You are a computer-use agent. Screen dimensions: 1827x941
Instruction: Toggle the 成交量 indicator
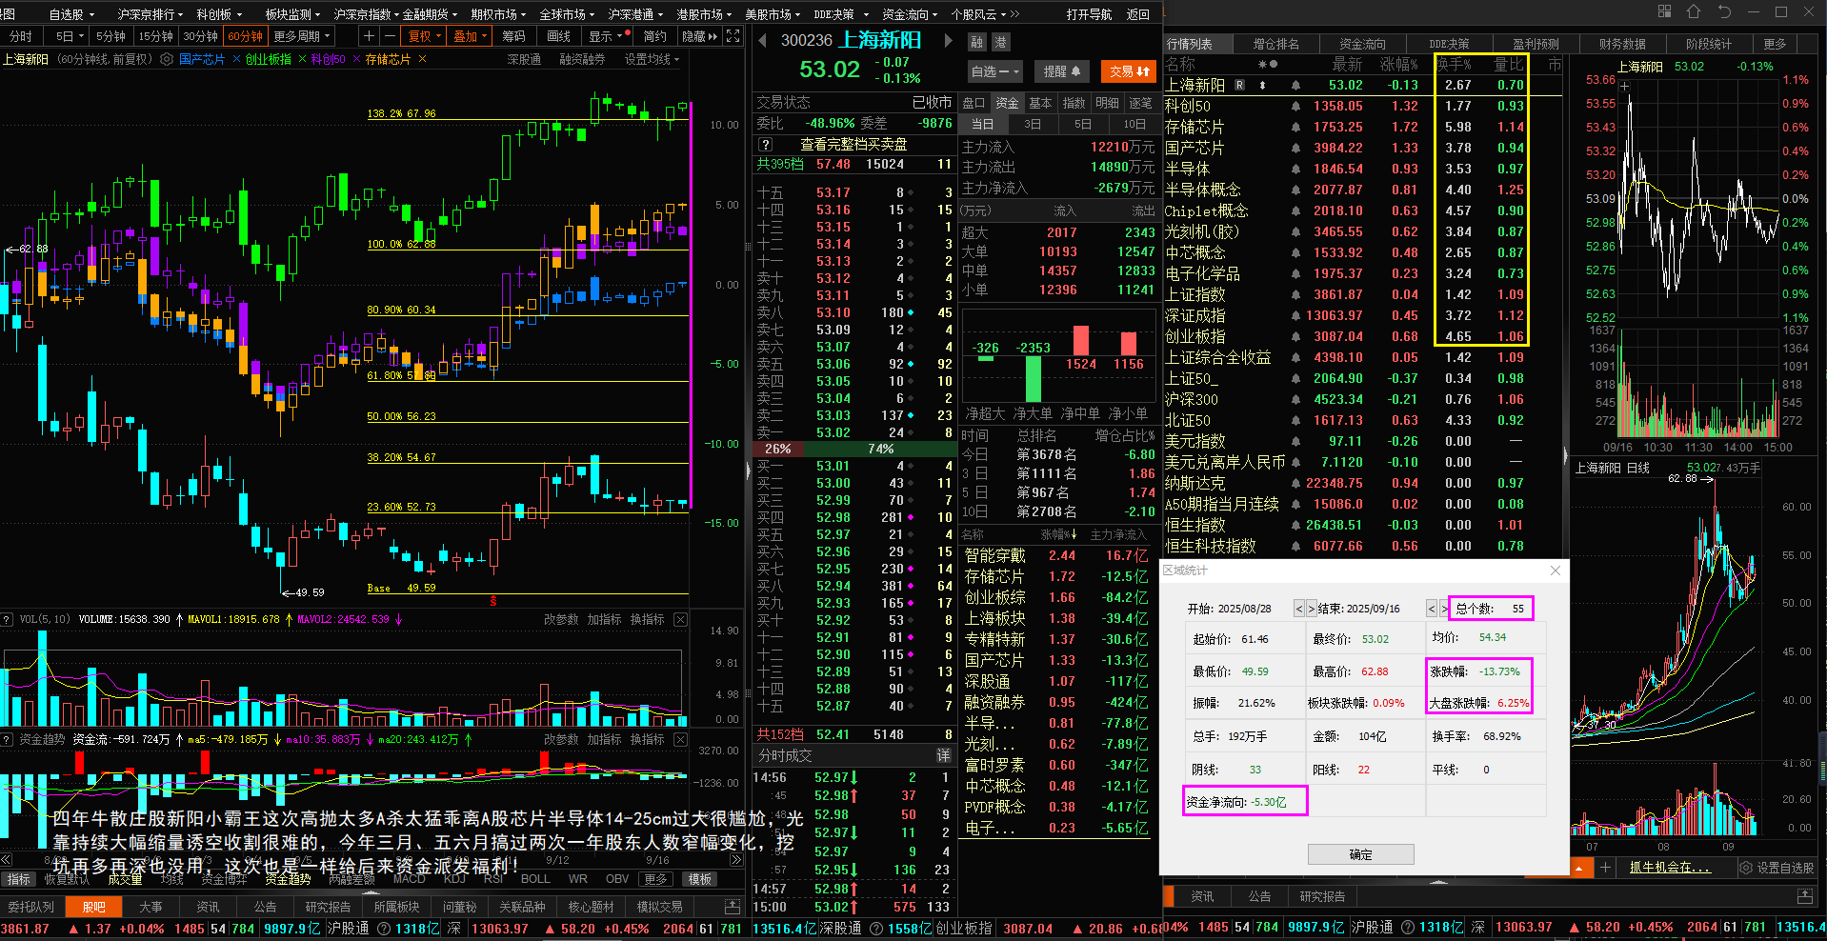tap(125, 879)
